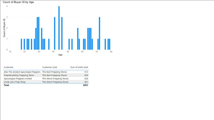Select the count-3 bar at age 72

click(x=100, y=33)
